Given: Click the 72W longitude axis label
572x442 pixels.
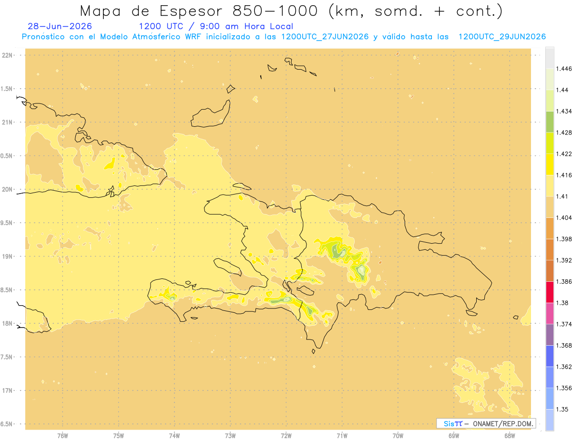Looking at the screenshot, I should tap(286, 435).
